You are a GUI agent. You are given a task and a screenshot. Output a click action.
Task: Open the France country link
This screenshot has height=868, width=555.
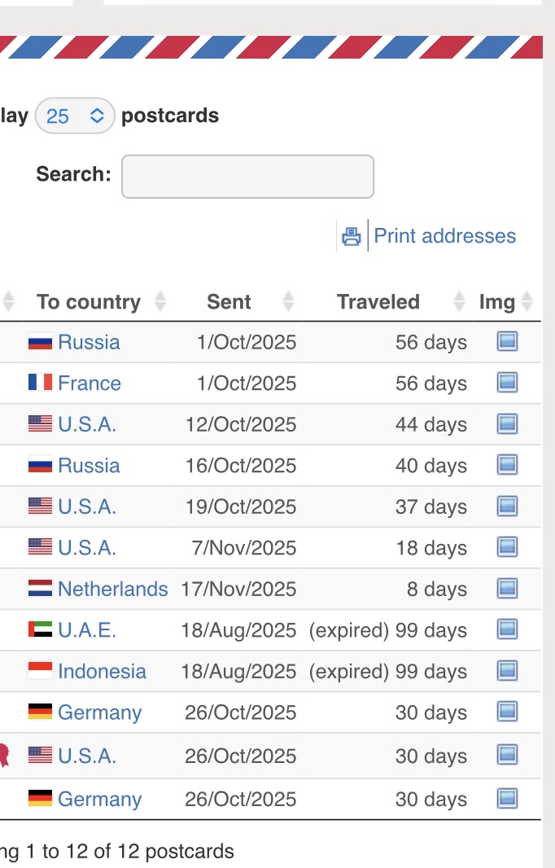89,383
